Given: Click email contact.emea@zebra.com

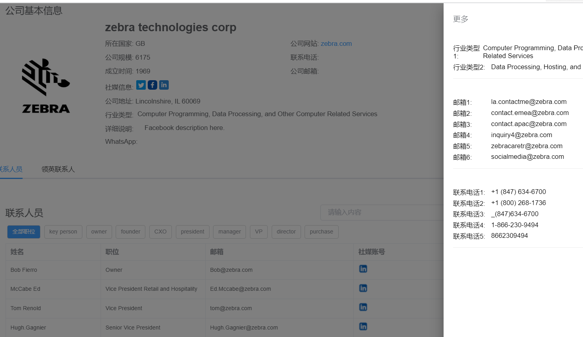Looking at the screenshot, I should (530, 113).
